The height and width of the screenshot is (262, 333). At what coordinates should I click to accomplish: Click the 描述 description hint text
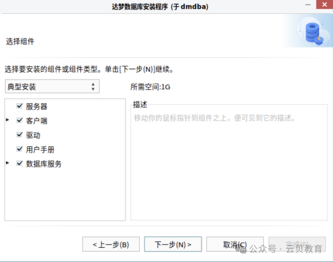click(x=215, y=118)
